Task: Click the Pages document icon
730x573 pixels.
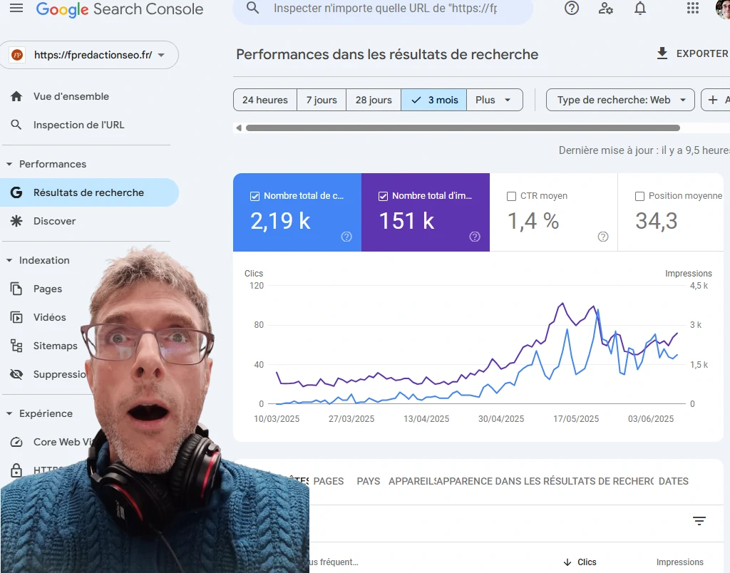Action: (16, 289)
